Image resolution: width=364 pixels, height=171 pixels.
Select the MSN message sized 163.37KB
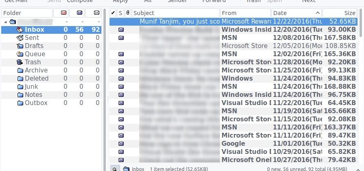click(x=233, y=127)
